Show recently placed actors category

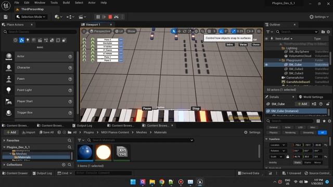15,40
